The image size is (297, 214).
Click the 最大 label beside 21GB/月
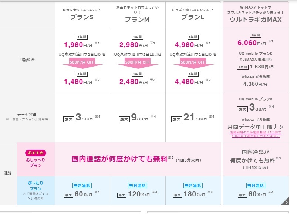pyautogui.click(x=177, y=119)
